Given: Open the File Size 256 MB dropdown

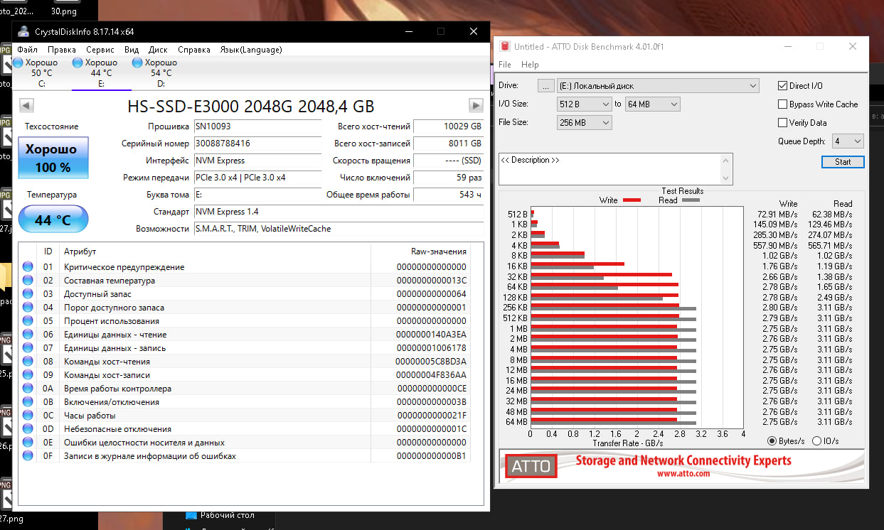Looking at the screenshot, I should (584, 123).
